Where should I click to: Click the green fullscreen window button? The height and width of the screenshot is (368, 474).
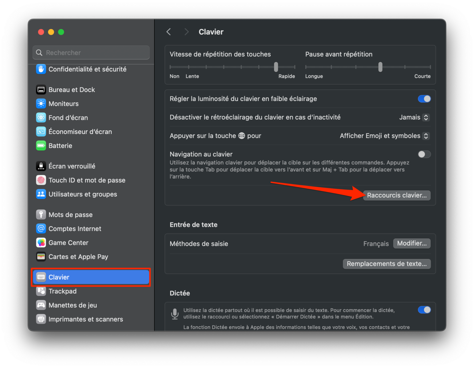coord(61,32)
